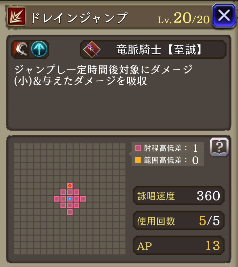The height and width of the screenshot is (267, 238).
Task: Click the ドレインジャンプ skill title text
Action: click(79, 18)
